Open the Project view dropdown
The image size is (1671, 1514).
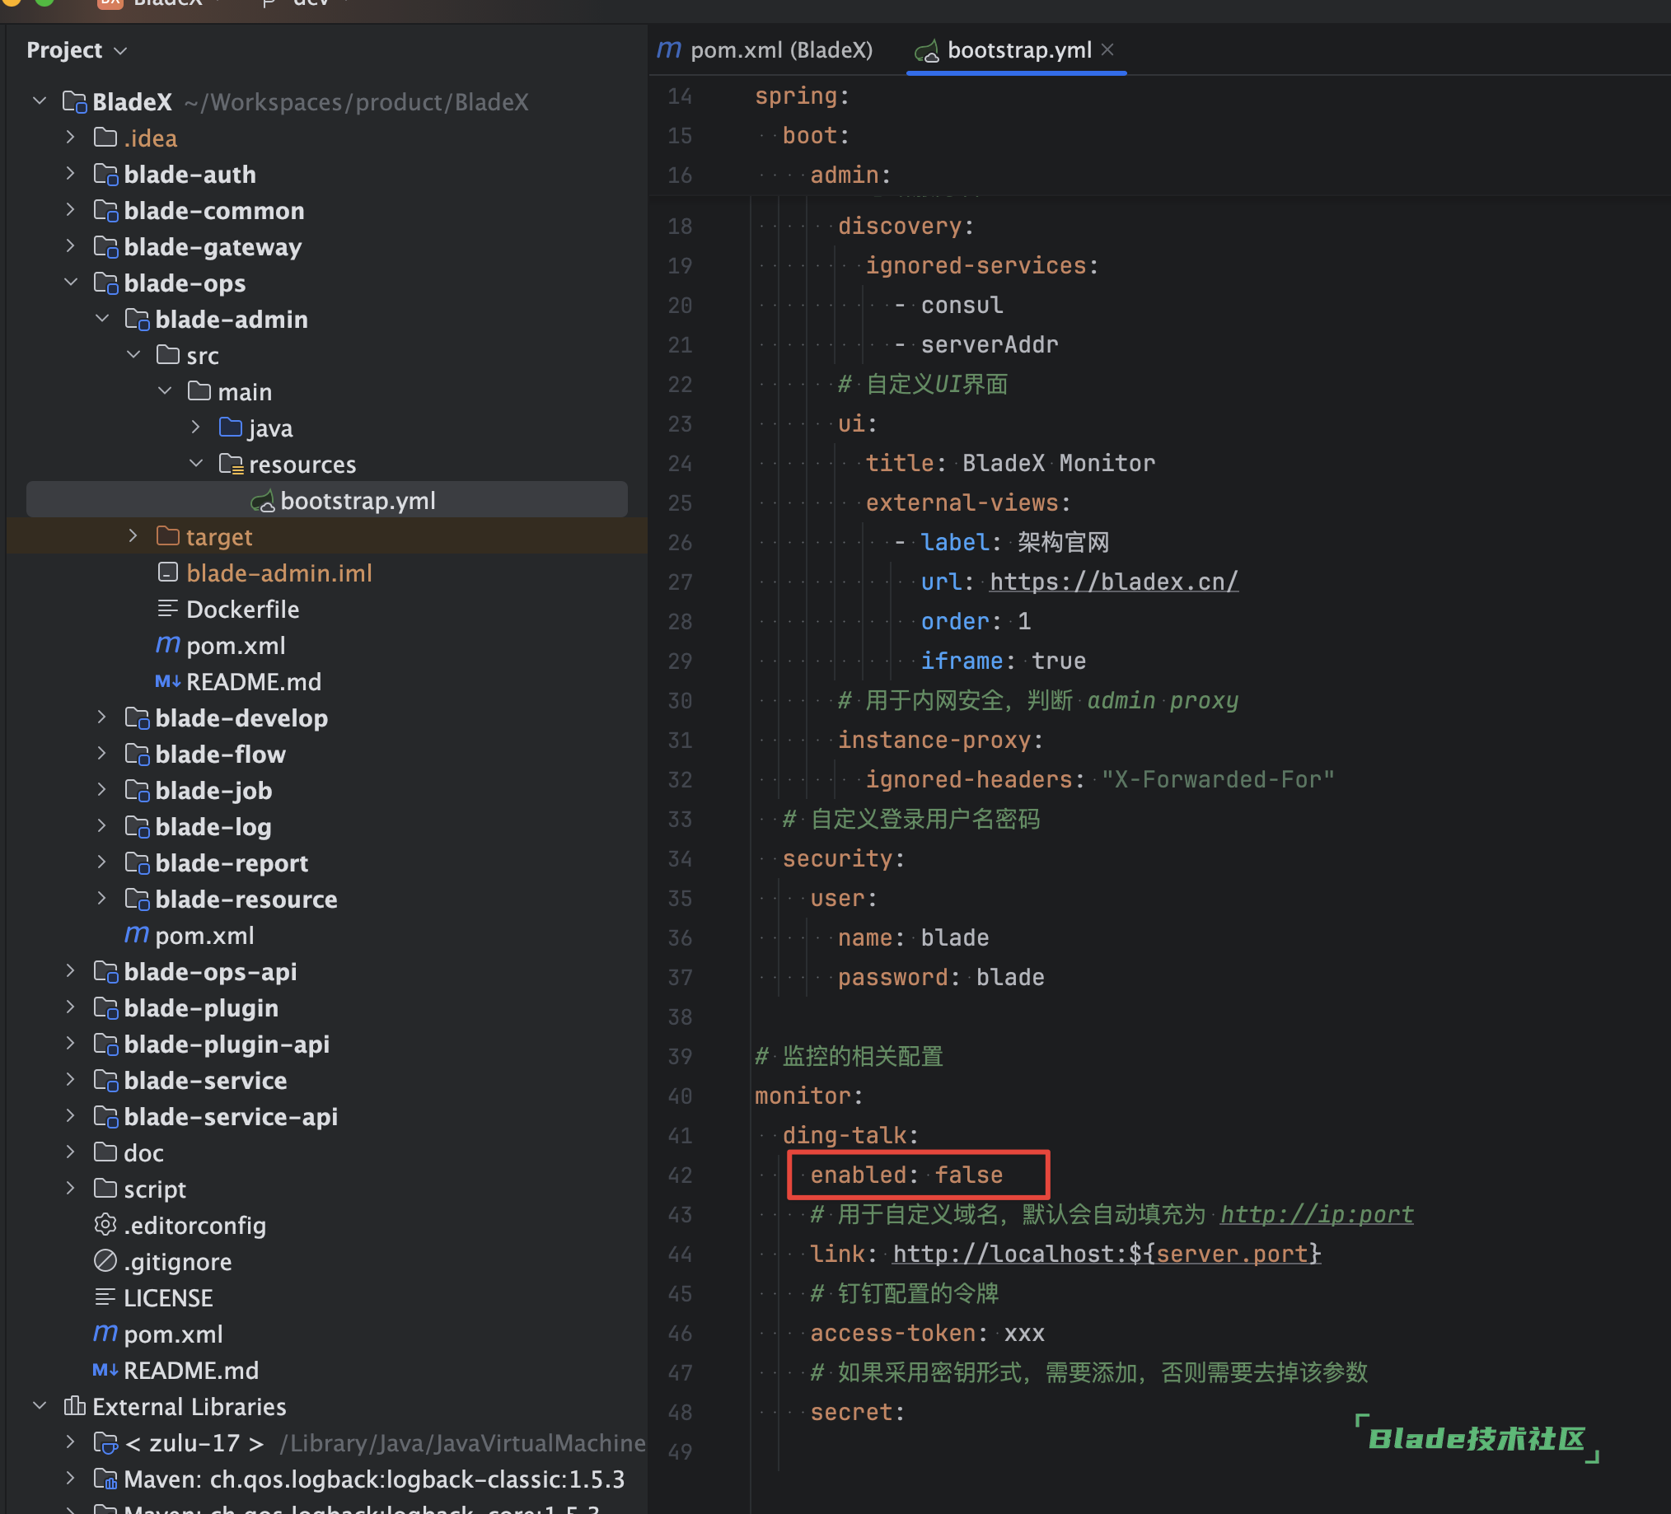click(x=77, y=50)
